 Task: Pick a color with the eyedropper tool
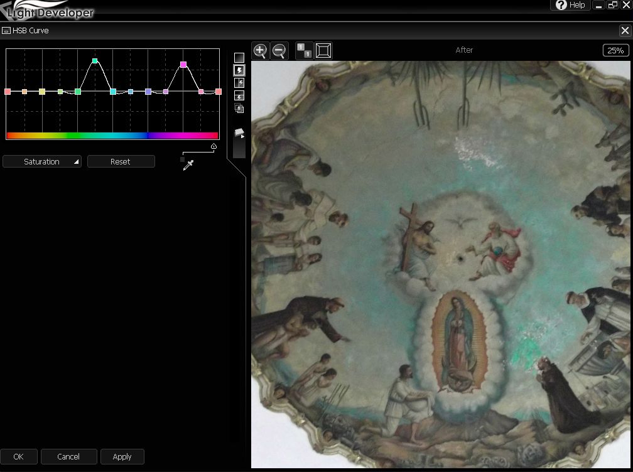point(188,165)
